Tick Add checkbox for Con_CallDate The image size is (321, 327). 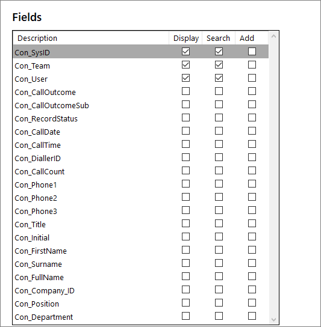[252, 131]
